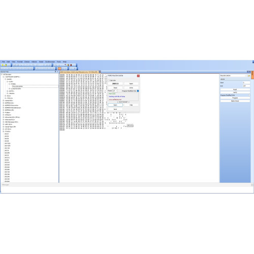Open the device selection dropdown in right panel
The image size is (254, 254).
click(234, 76)
